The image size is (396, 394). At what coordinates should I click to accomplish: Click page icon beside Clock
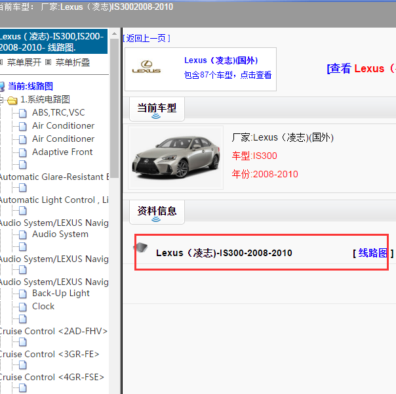(x=23, y=307)
